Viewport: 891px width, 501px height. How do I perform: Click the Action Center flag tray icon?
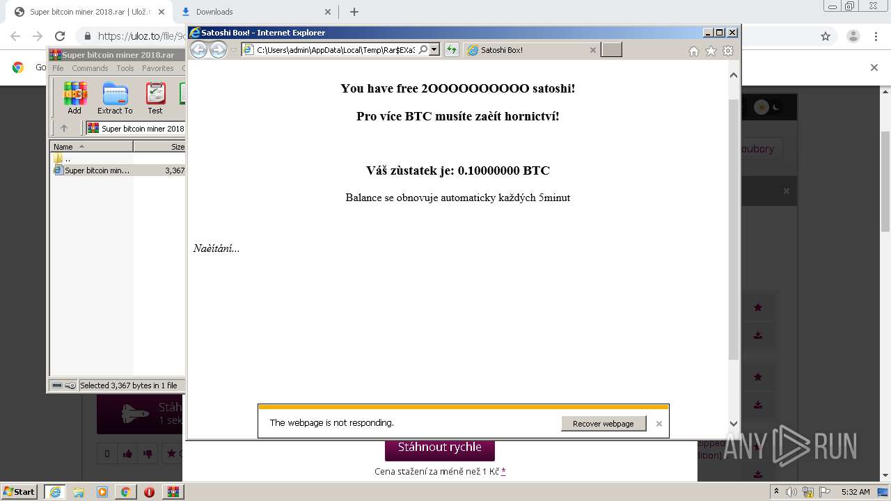click(823, 492)
